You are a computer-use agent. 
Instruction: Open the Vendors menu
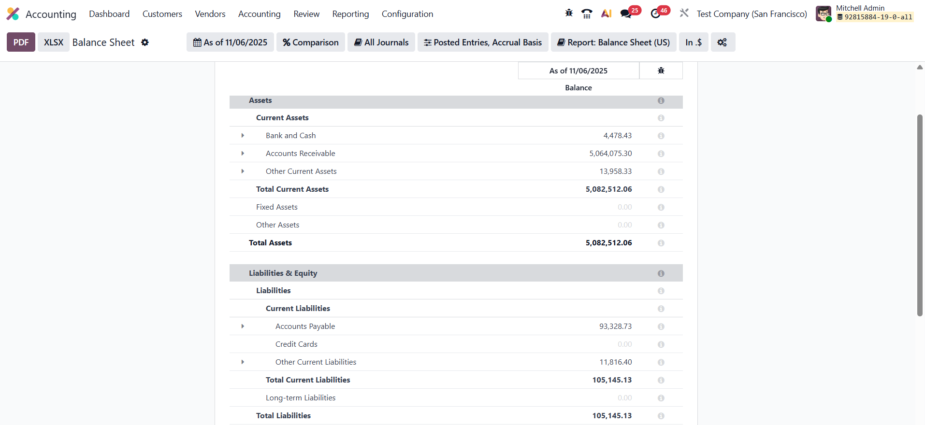click(x=210, y=14)
